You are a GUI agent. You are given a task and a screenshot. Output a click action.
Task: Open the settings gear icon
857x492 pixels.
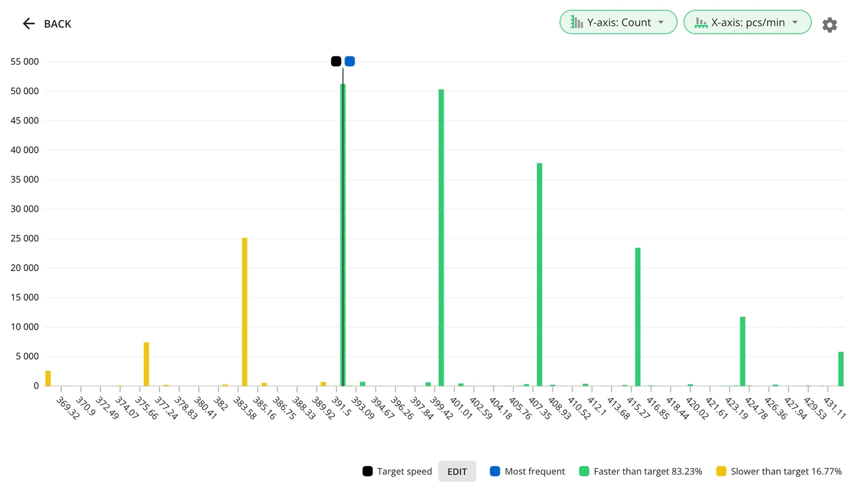829,24
